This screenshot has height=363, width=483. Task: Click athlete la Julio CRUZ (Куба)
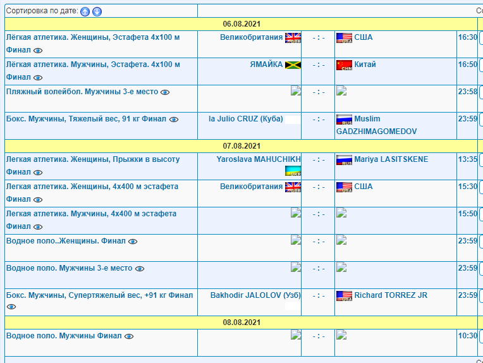246,119
